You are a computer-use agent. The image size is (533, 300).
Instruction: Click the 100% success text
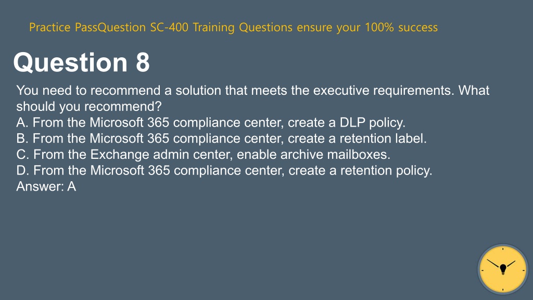coord(401,27)
